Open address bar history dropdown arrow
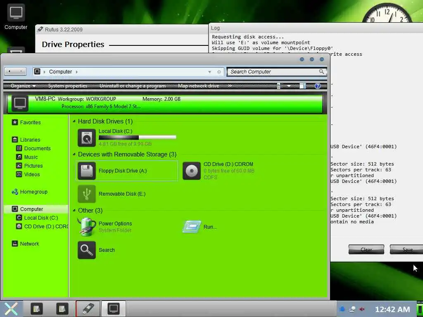 pos(209,72)
